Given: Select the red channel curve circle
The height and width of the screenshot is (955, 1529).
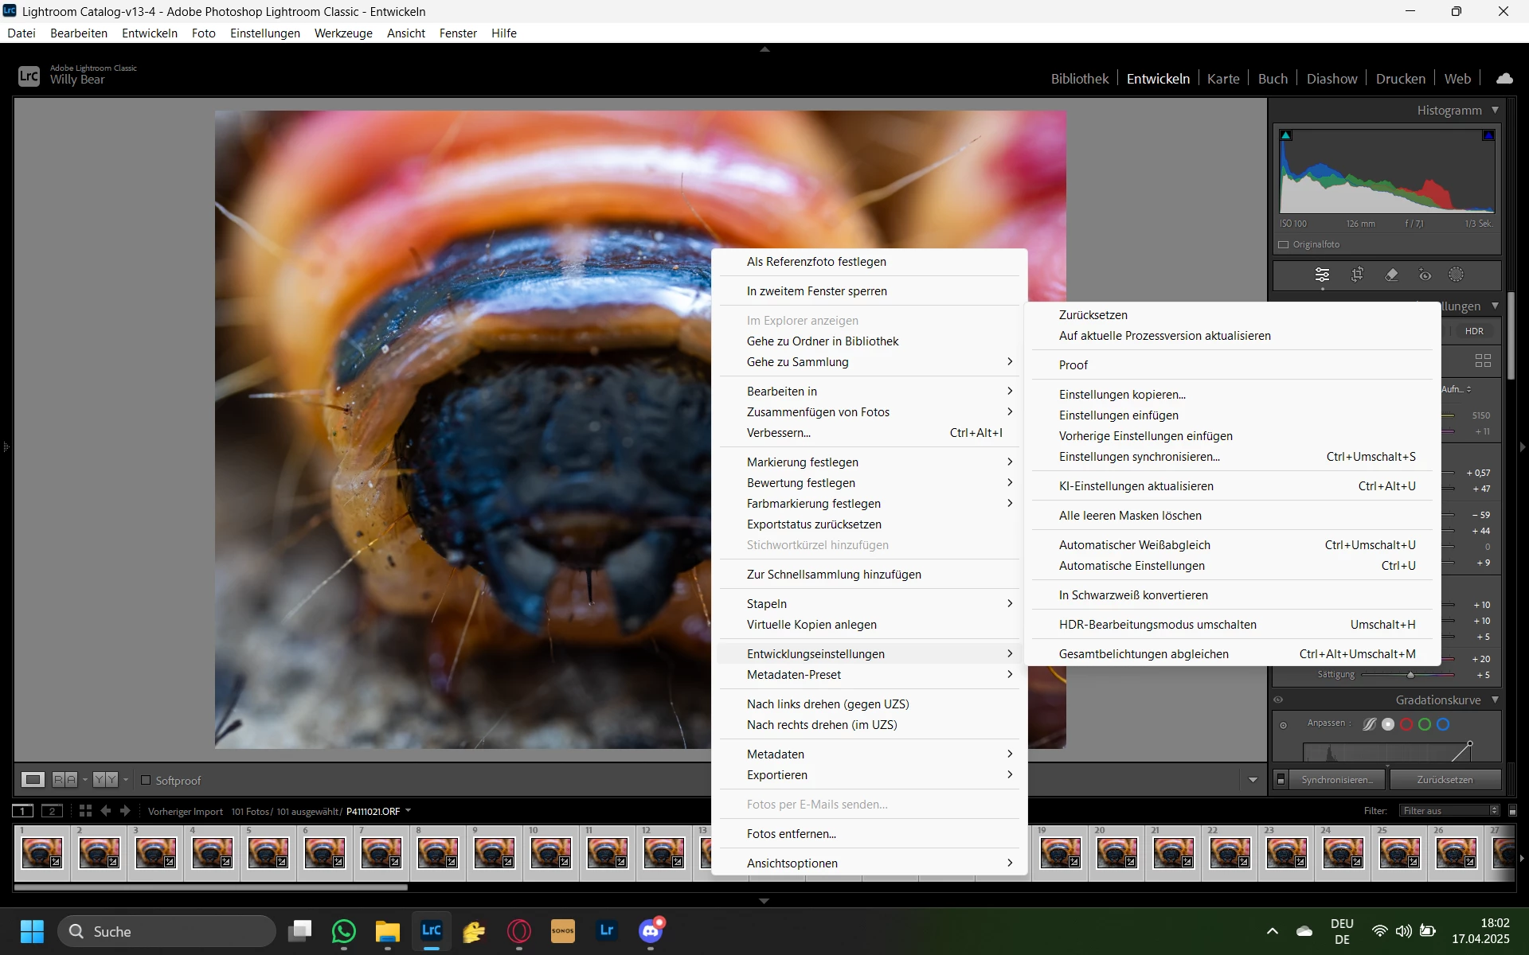Looking at the screenshot, I should pyautogui.click(x=1406, y=724).
